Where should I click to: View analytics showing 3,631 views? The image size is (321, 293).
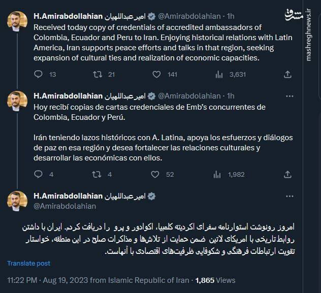coord(219,75)
